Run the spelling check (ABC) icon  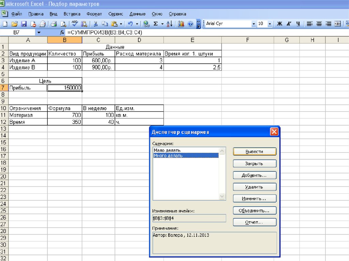[x=75, y=24]
